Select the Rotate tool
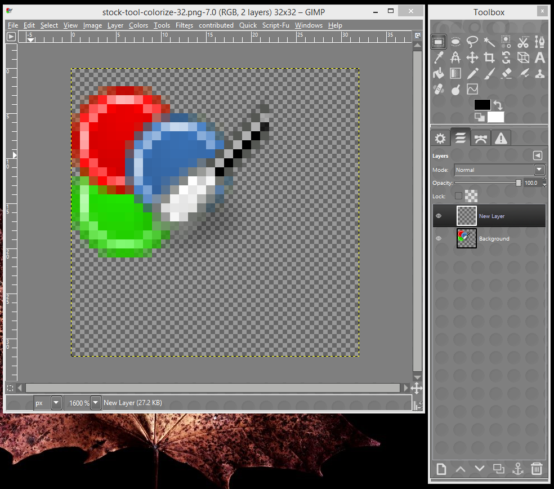 [x=506, y=57]
